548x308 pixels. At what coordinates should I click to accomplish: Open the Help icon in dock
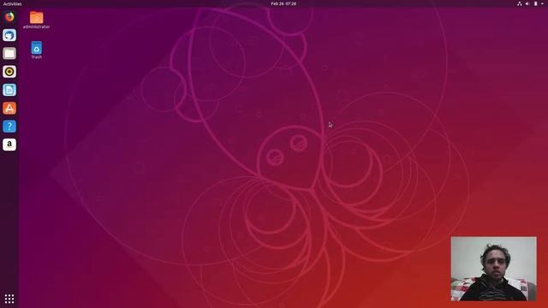click(x=9, y=127)
